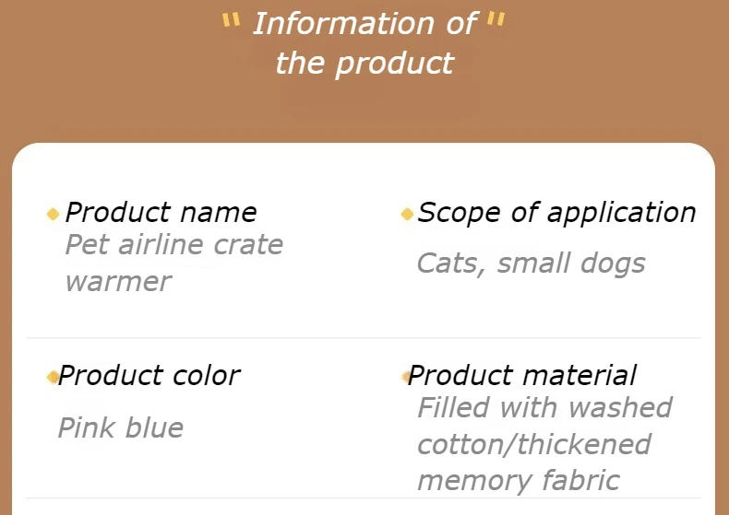Image resolution: width=729 pixels, height=515 pixels.
Task: Click the "Product material" label
Action: click(x=522, y=376)
